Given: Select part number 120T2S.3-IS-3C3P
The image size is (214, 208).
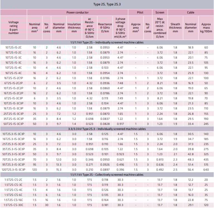Looking at the screenshot, I should coord(13,169).
